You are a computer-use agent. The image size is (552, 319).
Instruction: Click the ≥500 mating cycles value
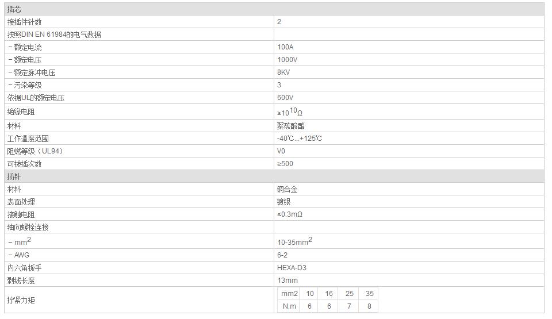[285, 164]
